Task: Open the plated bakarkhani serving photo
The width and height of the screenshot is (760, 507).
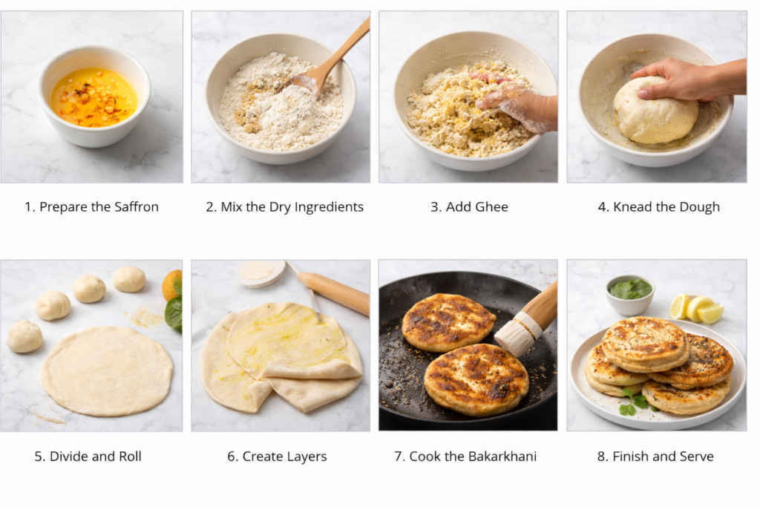Action: 657,346
